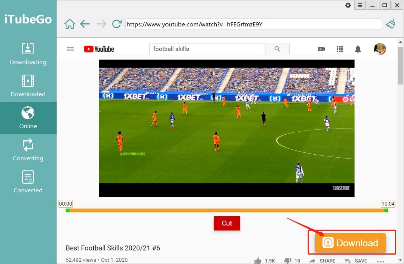Open the YouTube account avatar menu
Viewport: 404px width, 264px height.
pyautogui.click(x=379, y=49)
